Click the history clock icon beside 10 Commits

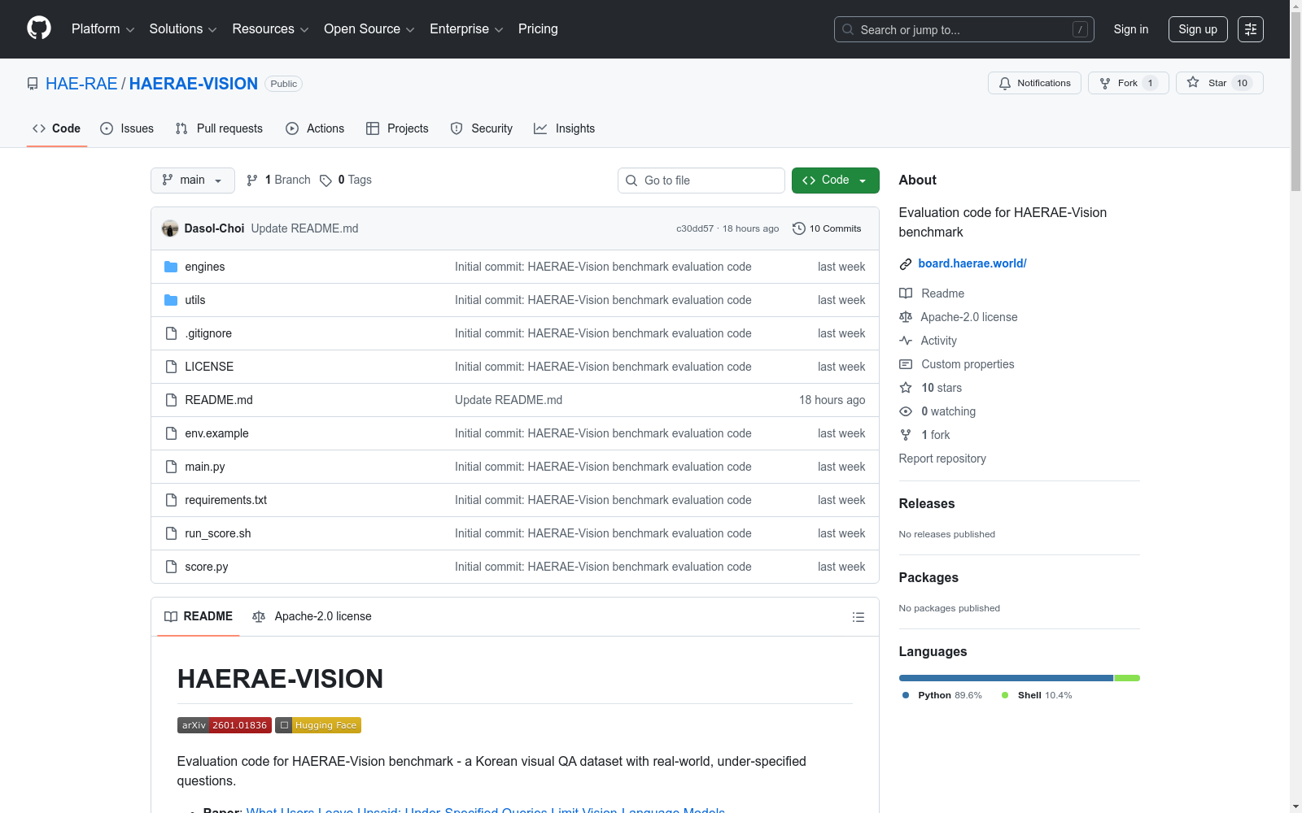point(798,228)
